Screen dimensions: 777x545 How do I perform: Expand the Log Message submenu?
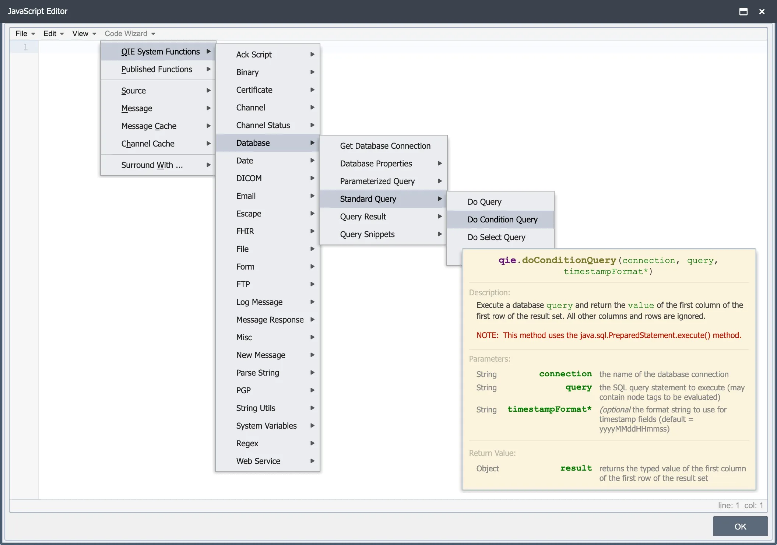268,302
